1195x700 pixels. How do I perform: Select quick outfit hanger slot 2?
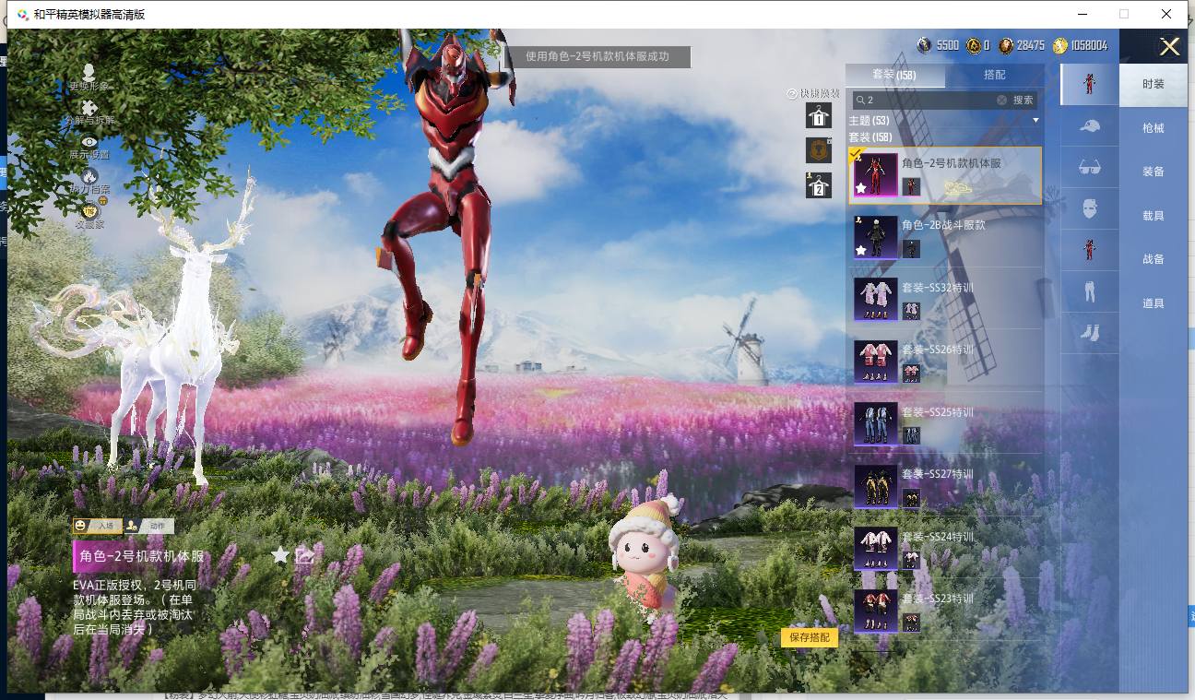[x=818, y=184]
